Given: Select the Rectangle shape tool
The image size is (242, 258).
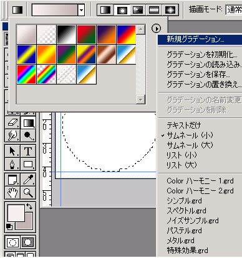Looking at the screenshot, I should pyautogui.click(x=28, y=164).
